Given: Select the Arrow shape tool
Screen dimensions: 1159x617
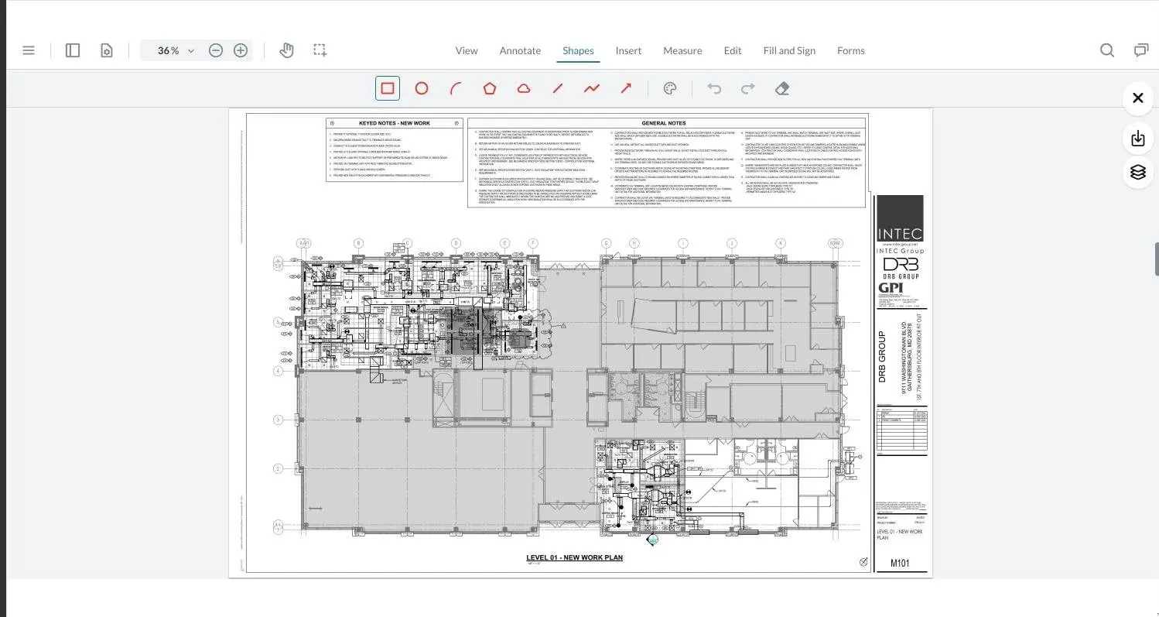Looking at the screenshot, I should point(626,88).
